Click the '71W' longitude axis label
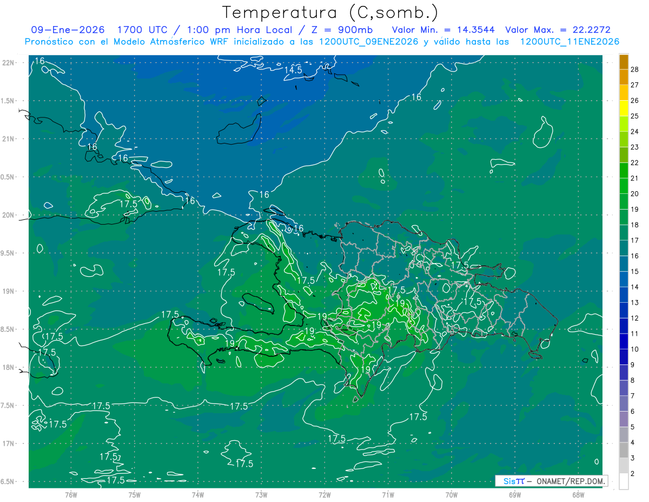Image resolution: width=649 pixels, height=502 pixels. [388, 495]
